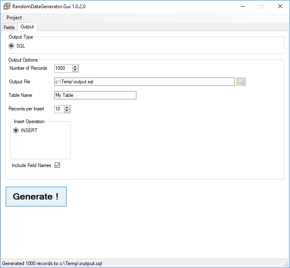Open the Project menu
290x268 pixels.
click(x=14, y=18)
